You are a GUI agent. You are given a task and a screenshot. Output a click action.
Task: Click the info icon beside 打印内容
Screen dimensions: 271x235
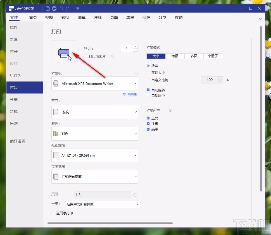170,111
